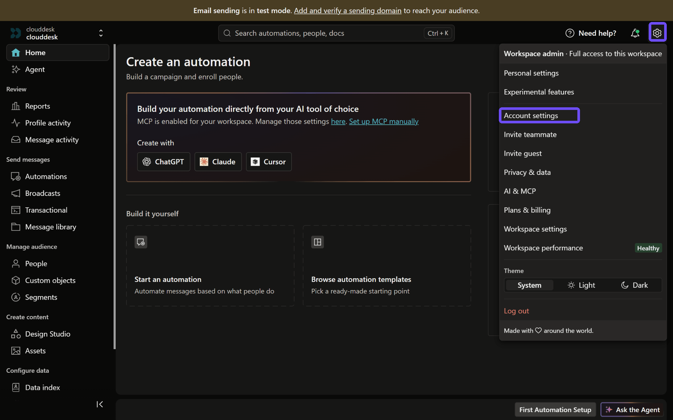The height and width of the screenshot is (420, 673).
Task: Select the System theme option
Action: click(x=529, y=285)
